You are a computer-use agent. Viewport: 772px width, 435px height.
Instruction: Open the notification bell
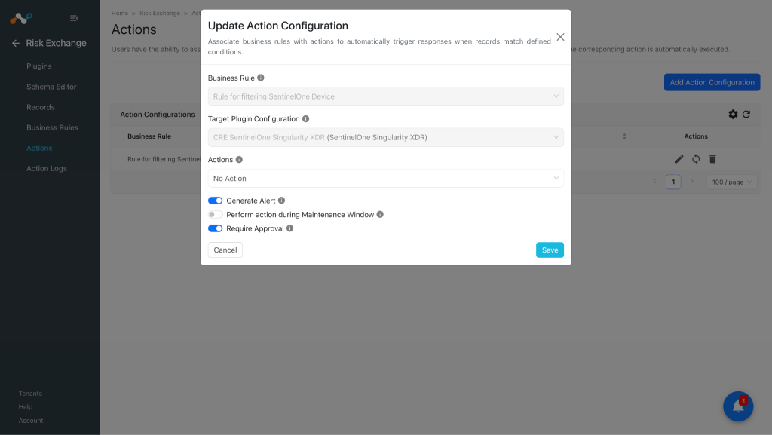[738, 406]
